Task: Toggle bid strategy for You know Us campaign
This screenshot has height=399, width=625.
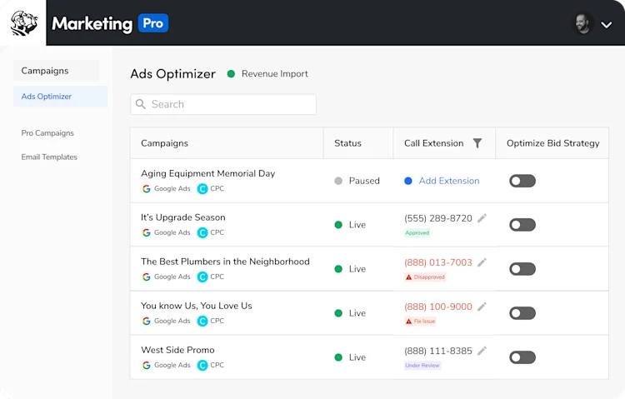Action: 522,313
